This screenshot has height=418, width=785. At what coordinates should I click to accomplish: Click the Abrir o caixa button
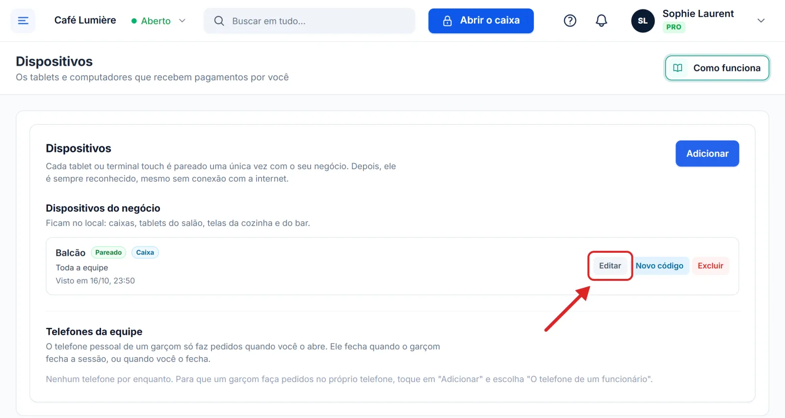[x=481, y=21]
